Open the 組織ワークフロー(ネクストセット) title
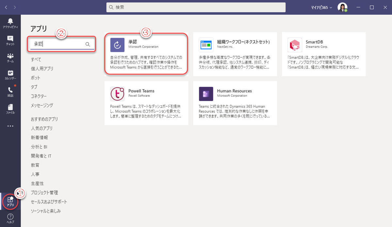Viewport: 392px width, 227px height. point(243,42)
